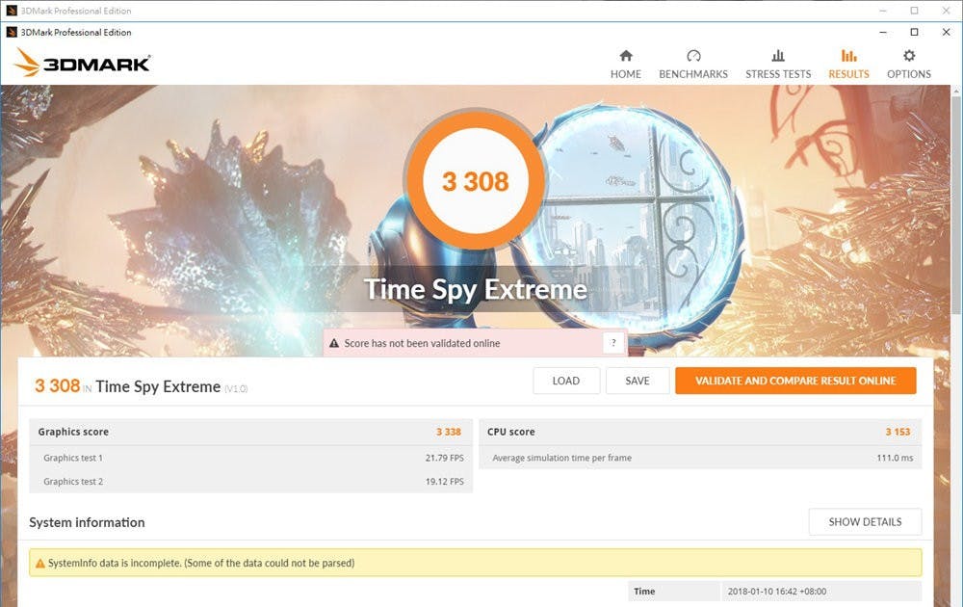Close the inner 3DMark window
Image resolution: width=963 pixels, height=607 pixels.
pyautogui.click(x=946, y=32)
